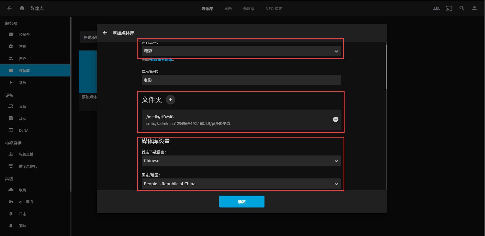Open the cast to device icon

pos(449,8)
